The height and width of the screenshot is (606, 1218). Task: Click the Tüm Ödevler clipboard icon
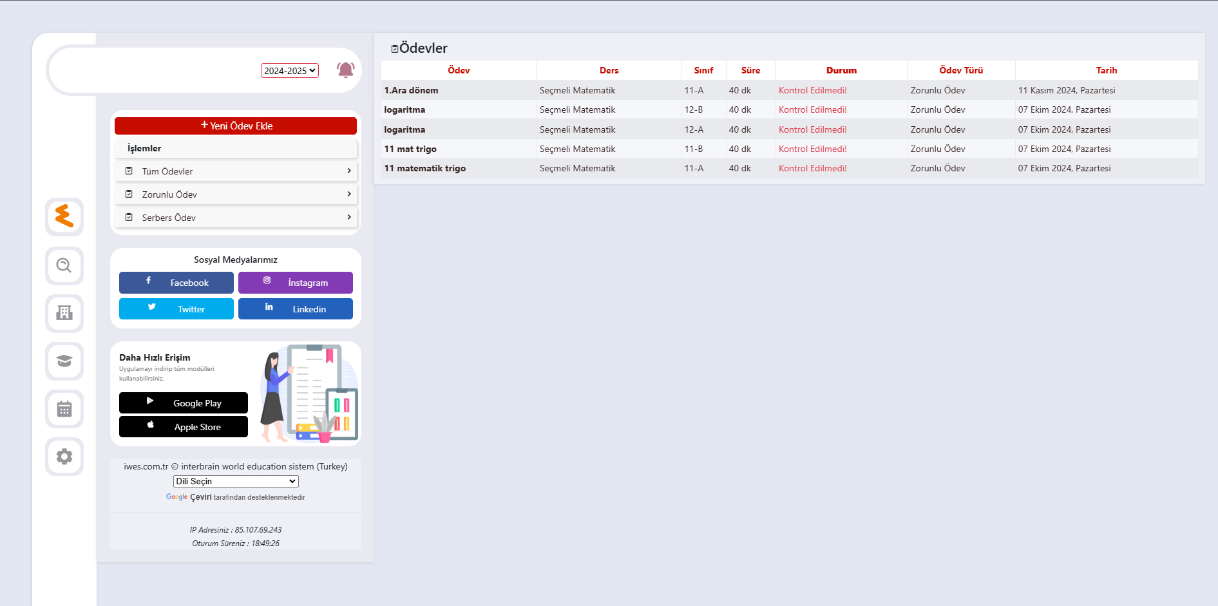129,171
